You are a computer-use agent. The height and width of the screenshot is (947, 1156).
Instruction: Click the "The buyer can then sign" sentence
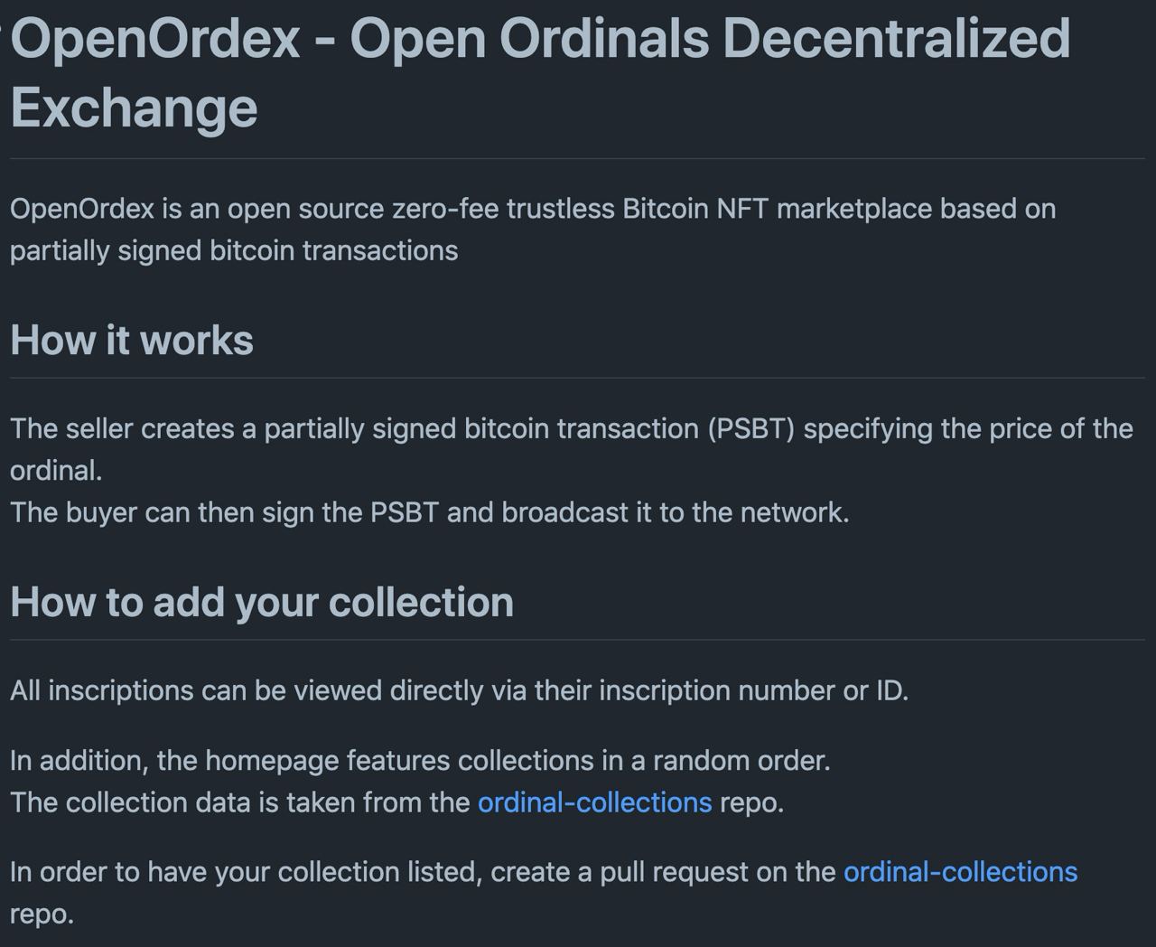430,512
